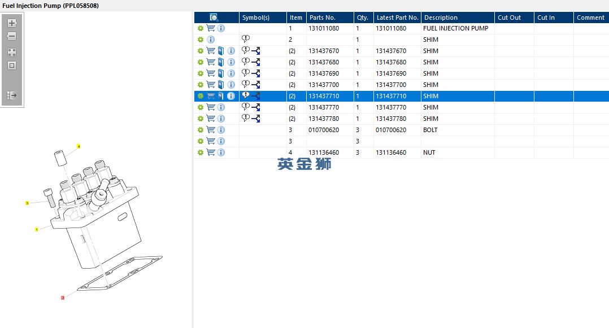Show info for BOLT 010700620

point(221,130)
